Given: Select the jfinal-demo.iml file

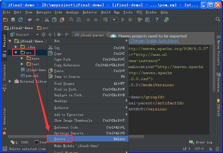Looking at the screenshot, I should point(33,70).
